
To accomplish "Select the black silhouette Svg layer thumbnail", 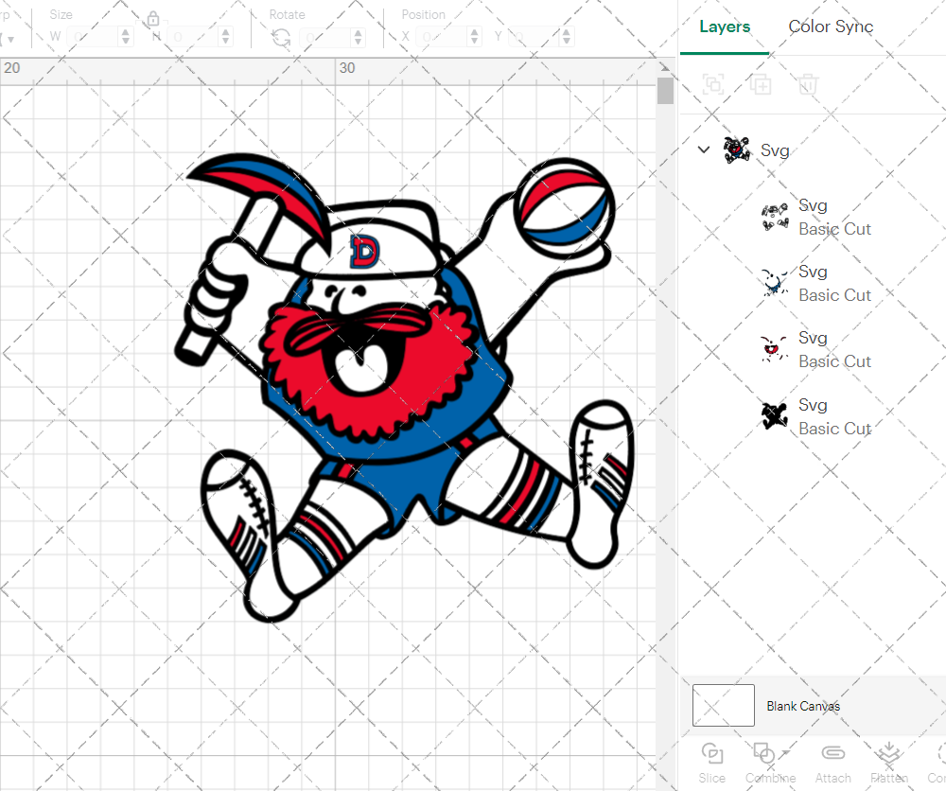I will pos(775,415).
